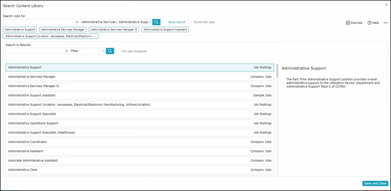Click the results list scrollbar
Viewport: 391px width, 191px height.
tap(277, 70)
